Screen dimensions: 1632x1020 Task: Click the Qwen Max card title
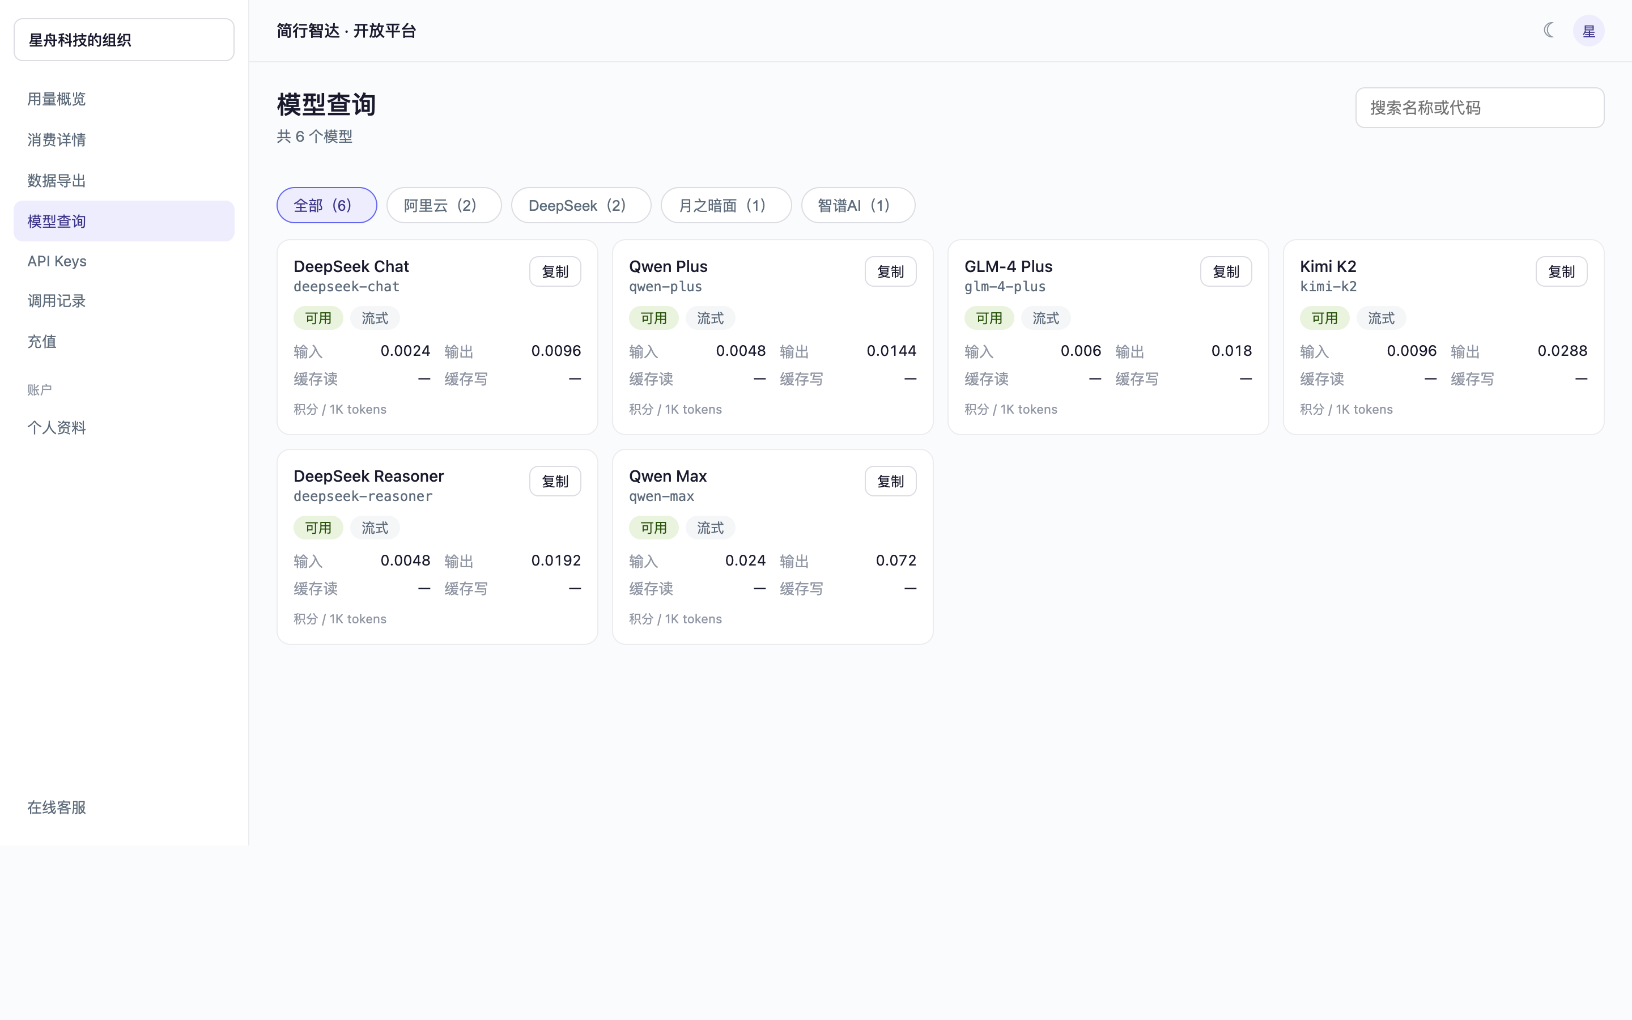(x=668, y=476)
